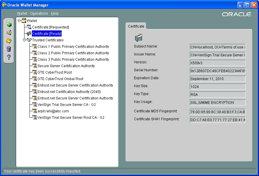Select VeriSign Trial Secure Server Root CA - G2
Viewport: 259px width, 176px height.
click(71, 117)
